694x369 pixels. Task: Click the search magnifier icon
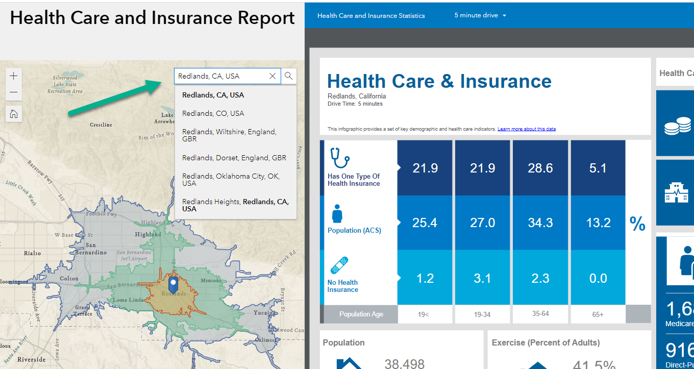289,76
